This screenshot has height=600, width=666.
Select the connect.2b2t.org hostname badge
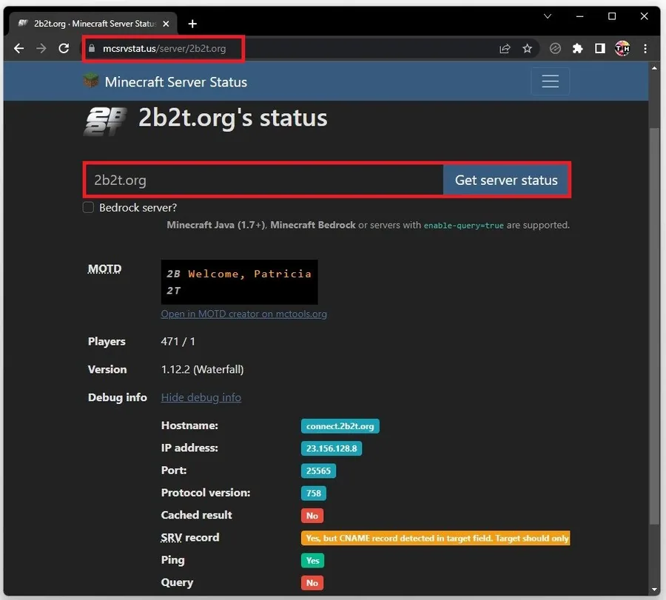pyautogui.click(x=340, y=426)
